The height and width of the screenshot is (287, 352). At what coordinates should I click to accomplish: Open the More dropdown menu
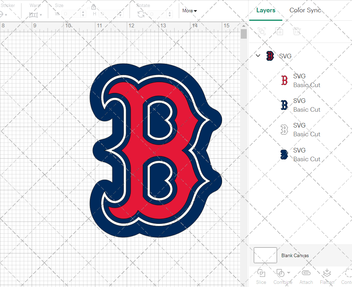pyautogui.click(x=189, y=11)
